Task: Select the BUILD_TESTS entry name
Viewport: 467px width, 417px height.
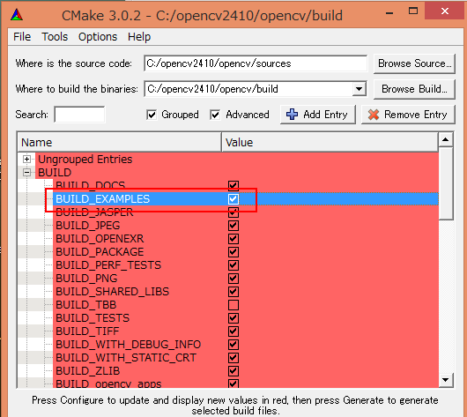Action: click(x=93, y=318)
